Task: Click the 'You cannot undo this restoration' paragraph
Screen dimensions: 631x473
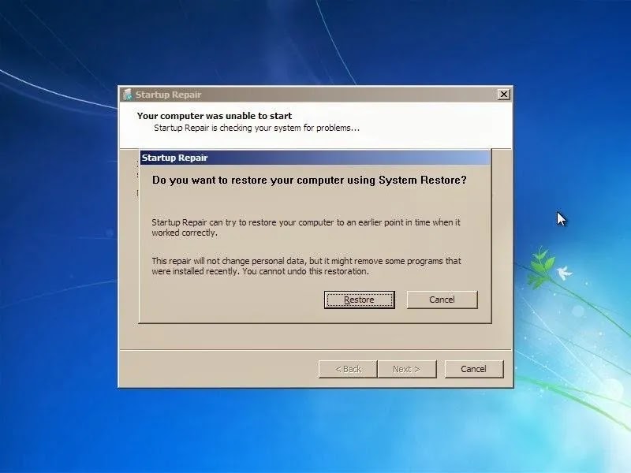Action: (306, 266)
